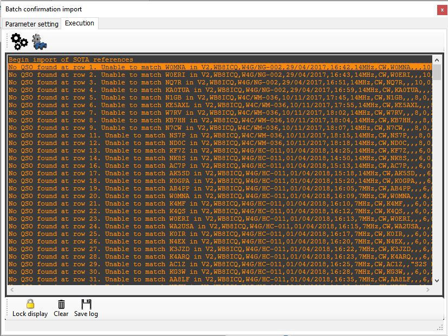Select the log line for row 14 NK8S
Viewport: 448px width, 336px height.
(x=220, y=158)
